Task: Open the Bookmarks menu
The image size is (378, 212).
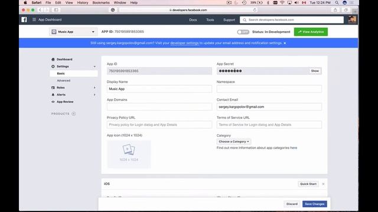Action: 101,2
